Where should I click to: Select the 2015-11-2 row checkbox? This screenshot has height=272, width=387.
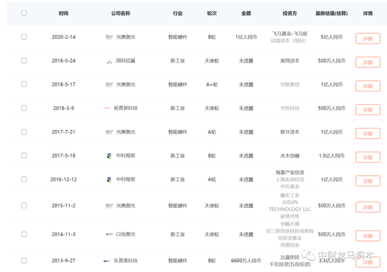pos(24,206)
